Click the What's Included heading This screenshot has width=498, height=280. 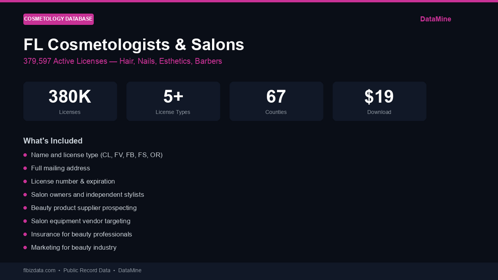tap(53, 141)
